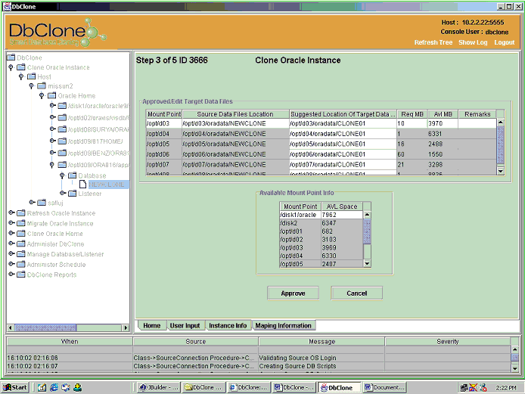This screenshot has height=394, width=525.
Task: Select the Validating Source OS Login log row
Action: (x=259, y=358)
